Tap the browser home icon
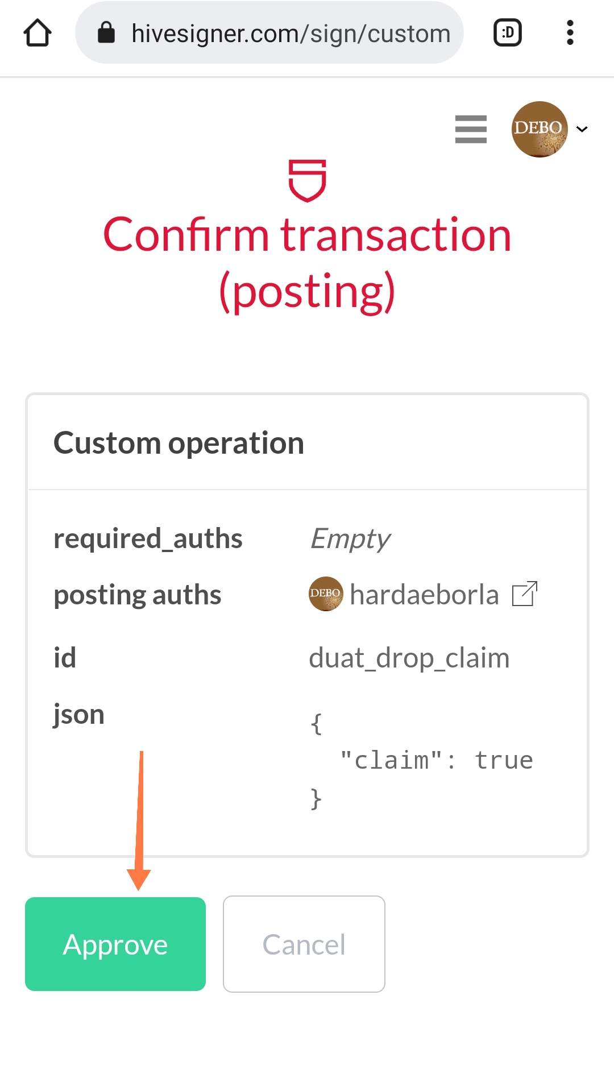Screen dimensions: 614x1074 (38, 33)
